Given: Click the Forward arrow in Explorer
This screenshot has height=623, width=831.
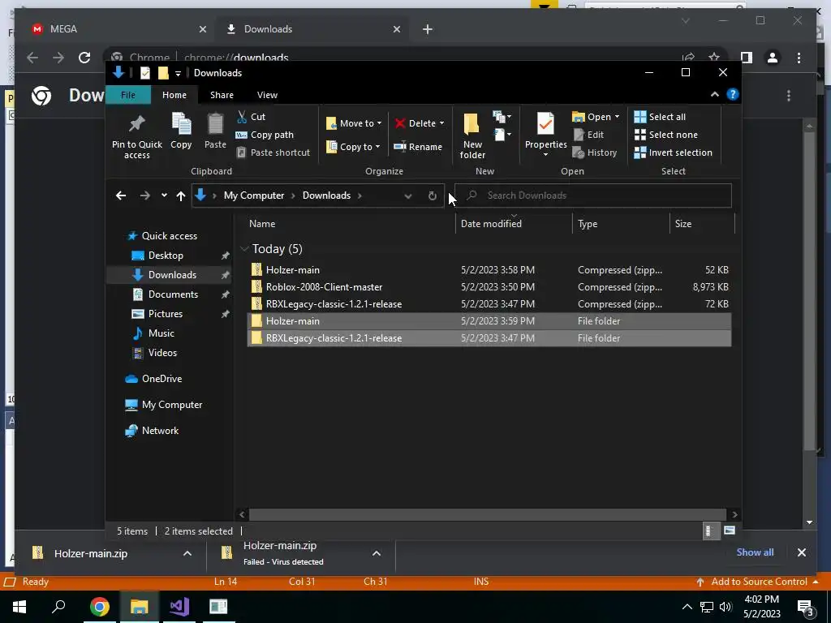Looking at the screenshot, I should [x=144, y=195].
